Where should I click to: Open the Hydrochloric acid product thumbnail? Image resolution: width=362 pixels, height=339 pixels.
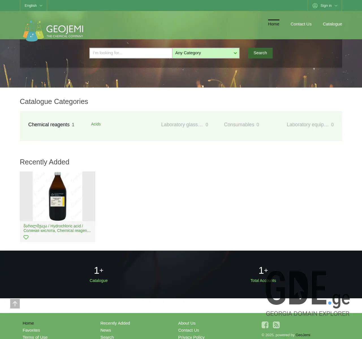57,196
